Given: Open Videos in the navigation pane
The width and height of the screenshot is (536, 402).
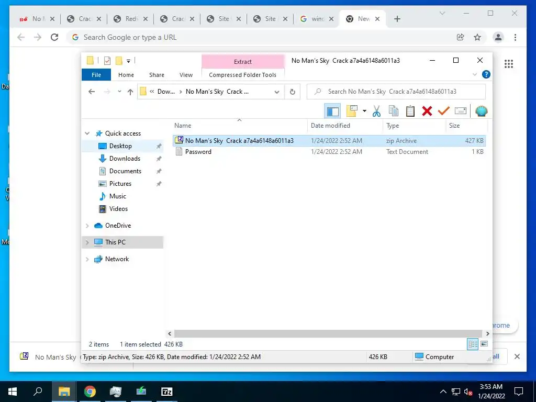Looking at the screenshot, I should pos(118,209).
